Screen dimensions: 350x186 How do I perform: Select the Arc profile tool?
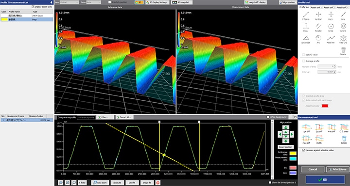click(318, 39)
